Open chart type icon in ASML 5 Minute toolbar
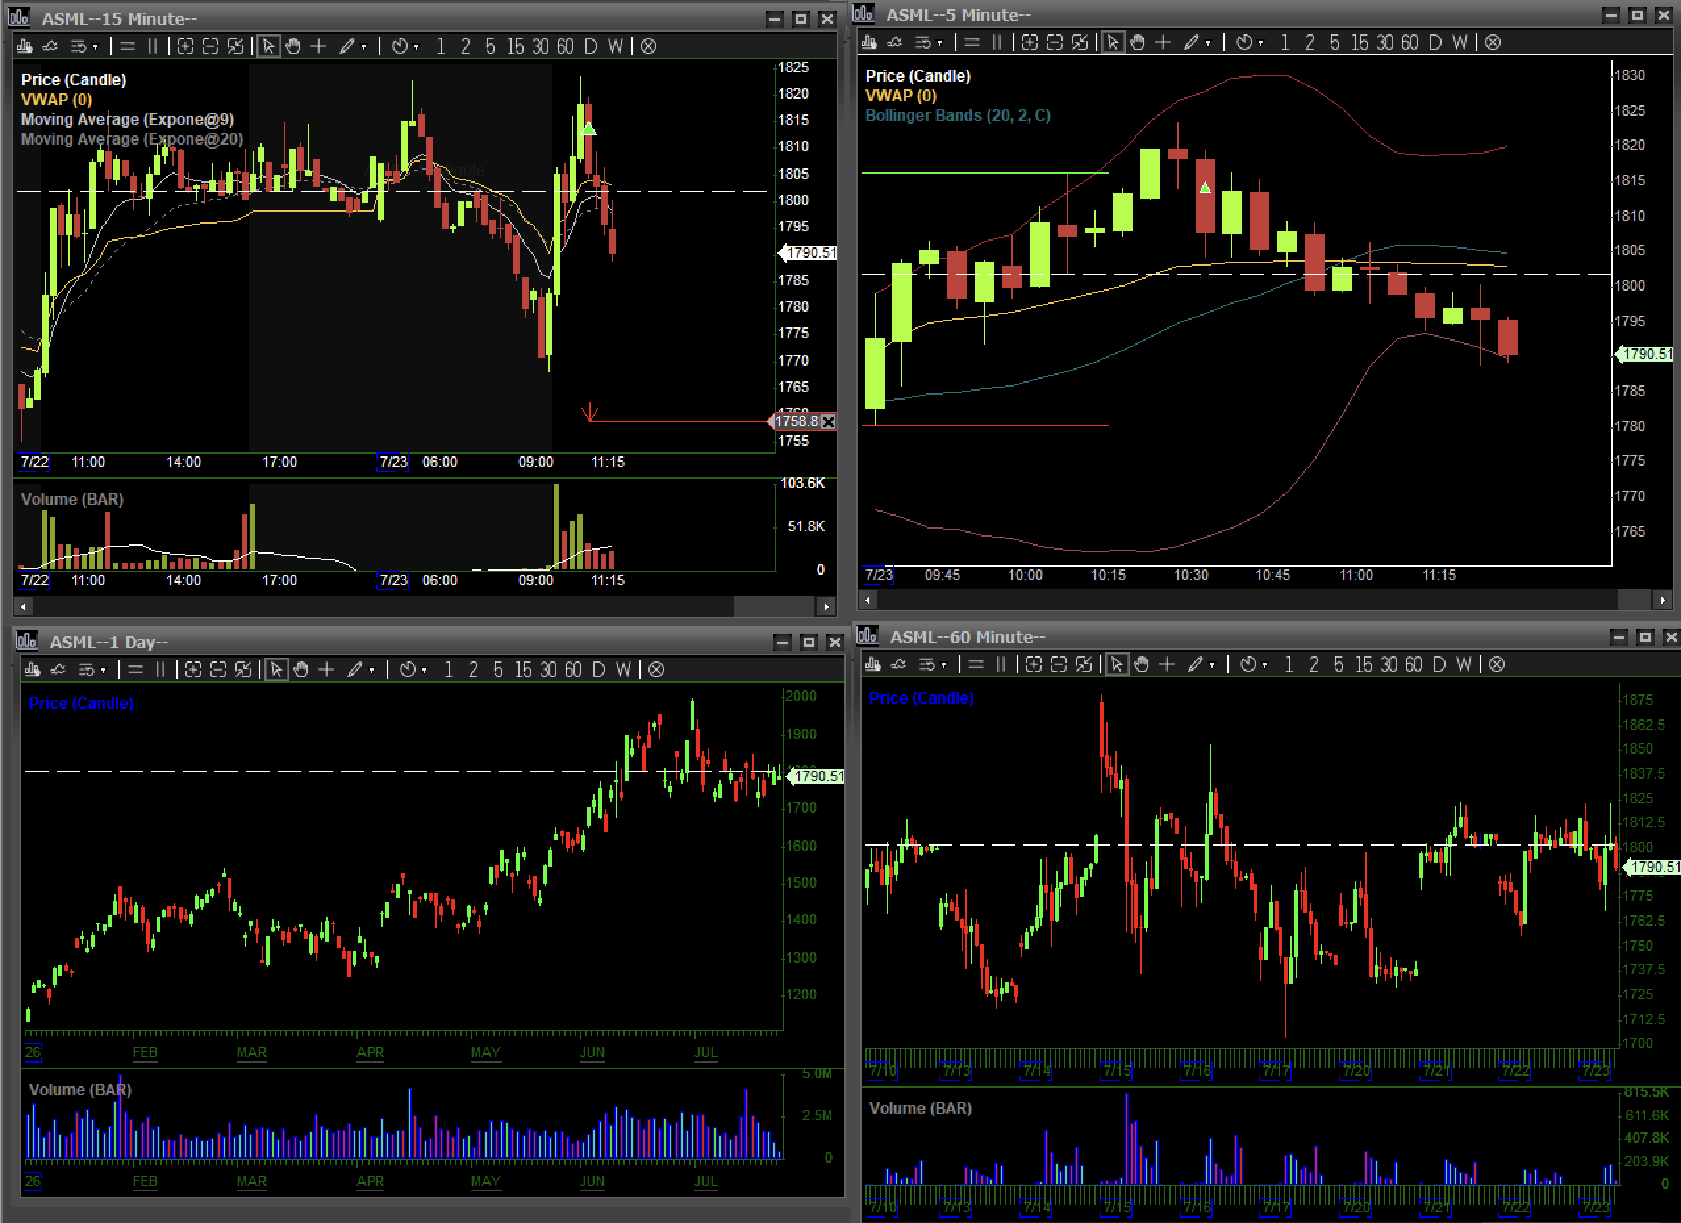Image resolution: width=1681 pixels, height=1223 pixels. pos(869,42)
